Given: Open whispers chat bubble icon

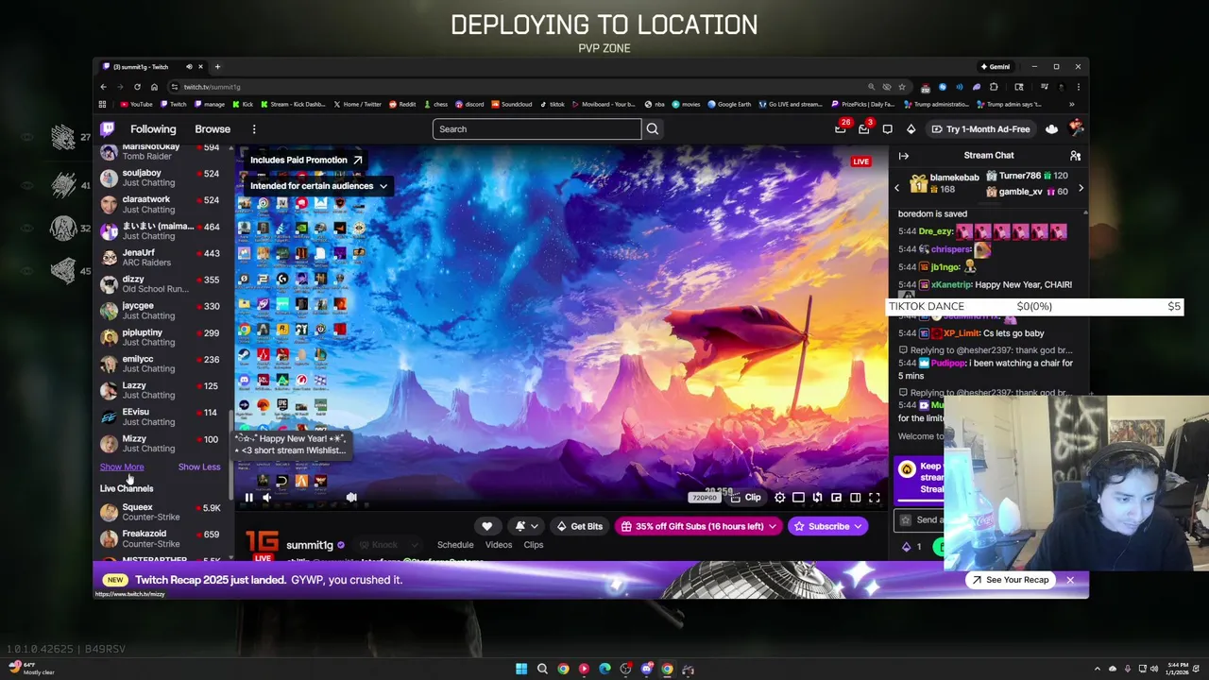Looking at the screenshot, I should point(887,129).
